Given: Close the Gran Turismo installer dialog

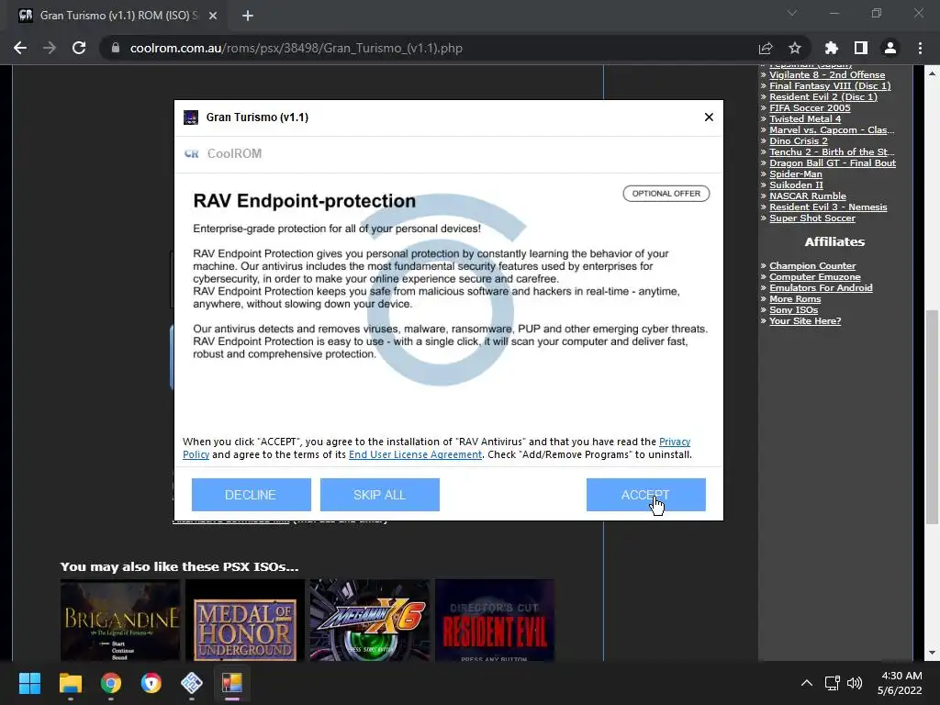Looking at the screenshot, I should point(709,117).
